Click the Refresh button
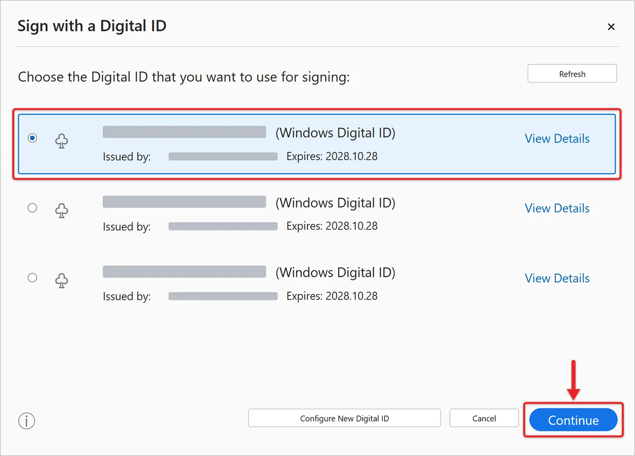This screenshot has width=635, height=456. coord(572,74)
